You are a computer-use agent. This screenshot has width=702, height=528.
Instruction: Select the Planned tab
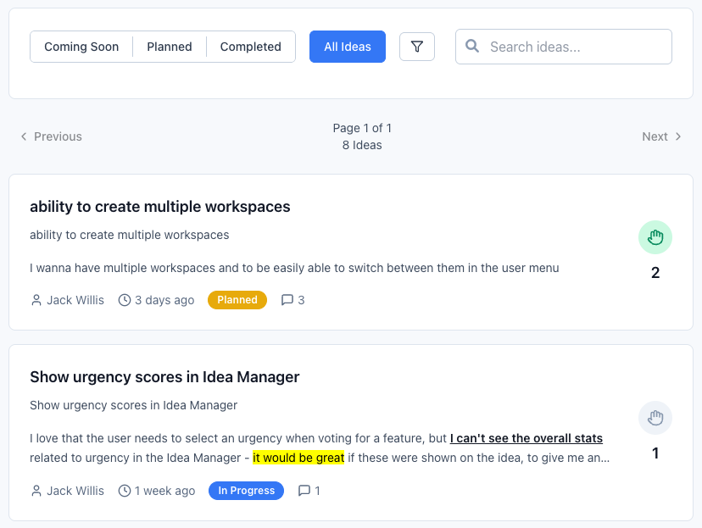pos(170,47)
